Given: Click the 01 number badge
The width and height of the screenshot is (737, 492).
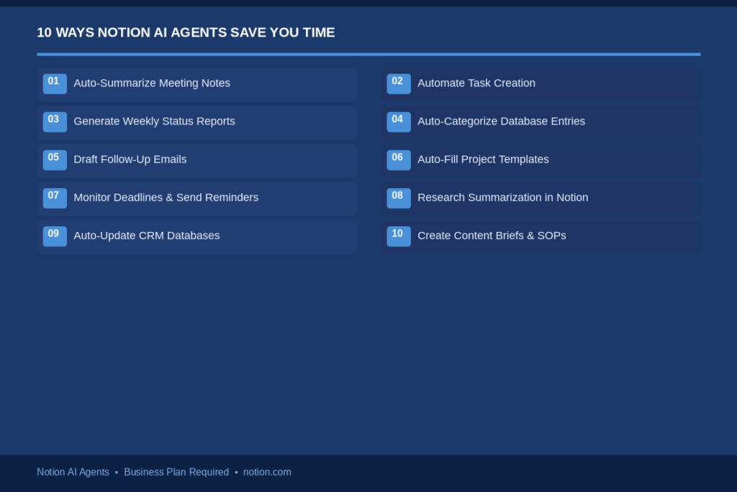Looking at the screenshot, I should 55,84.
